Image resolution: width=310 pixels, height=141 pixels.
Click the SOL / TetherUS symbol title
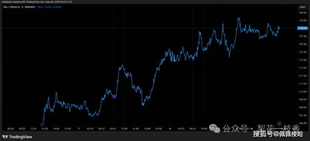19,7
